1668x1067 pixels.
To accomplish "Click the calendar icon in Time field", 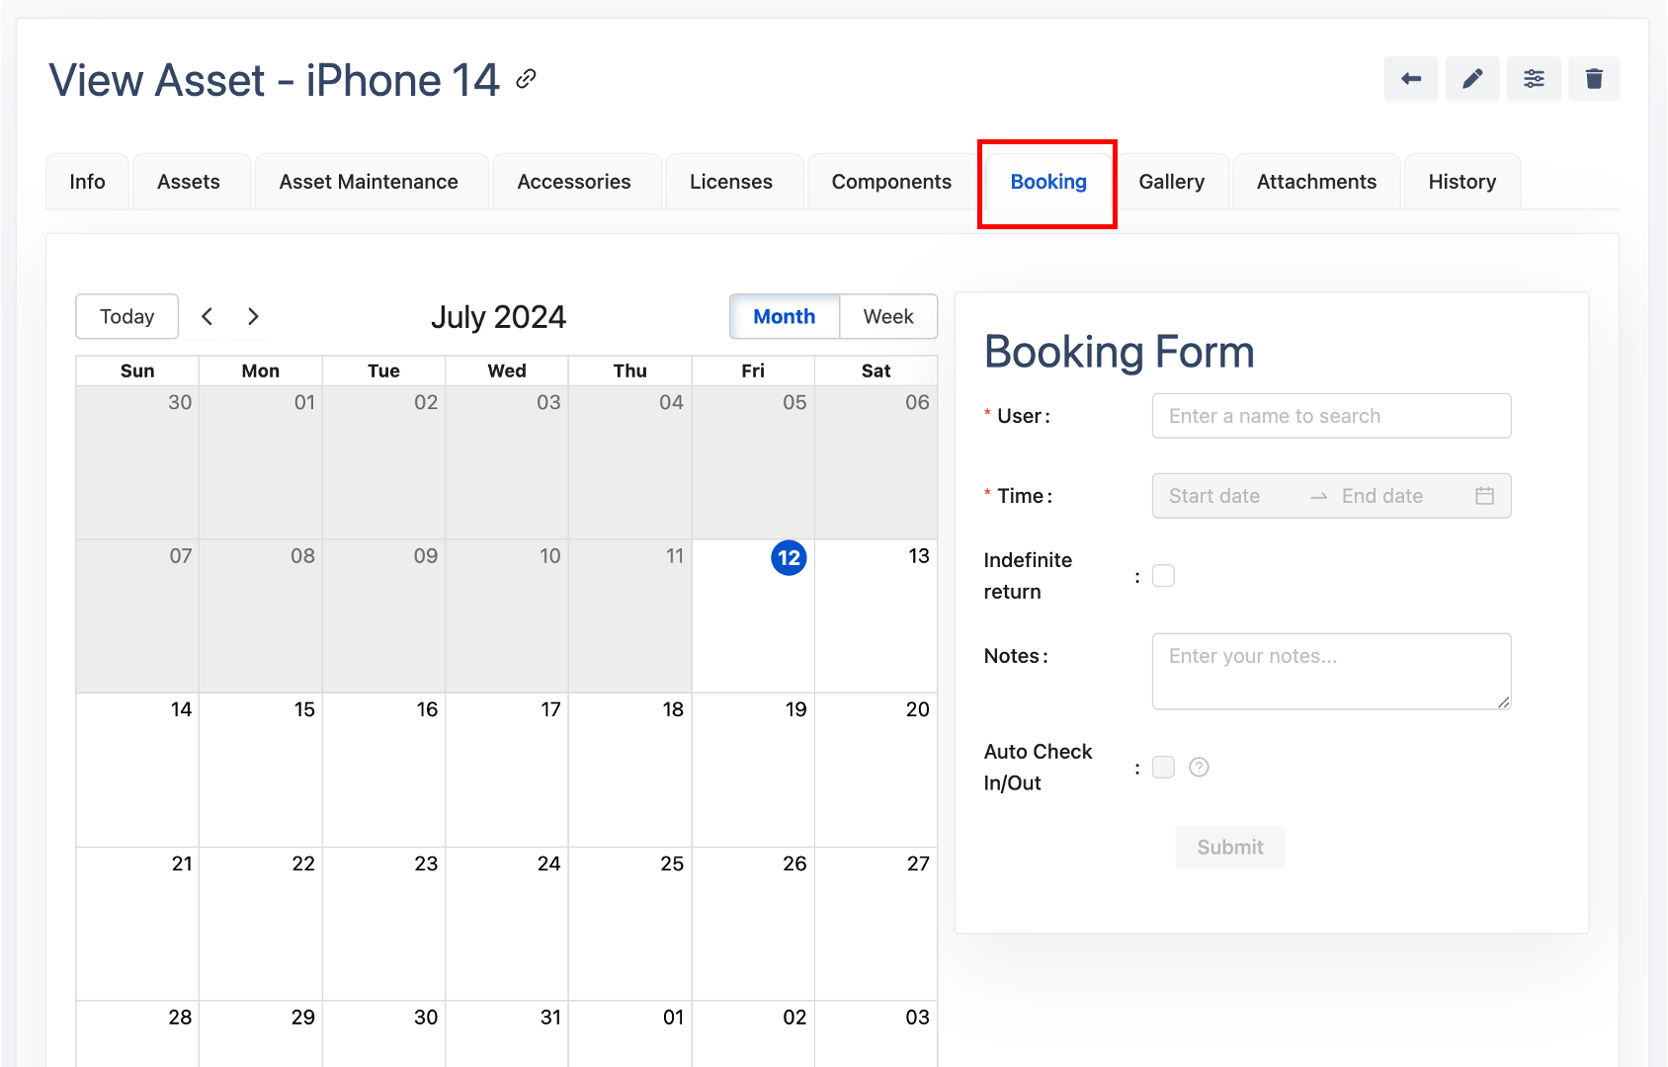I will tap(1484, 496).
